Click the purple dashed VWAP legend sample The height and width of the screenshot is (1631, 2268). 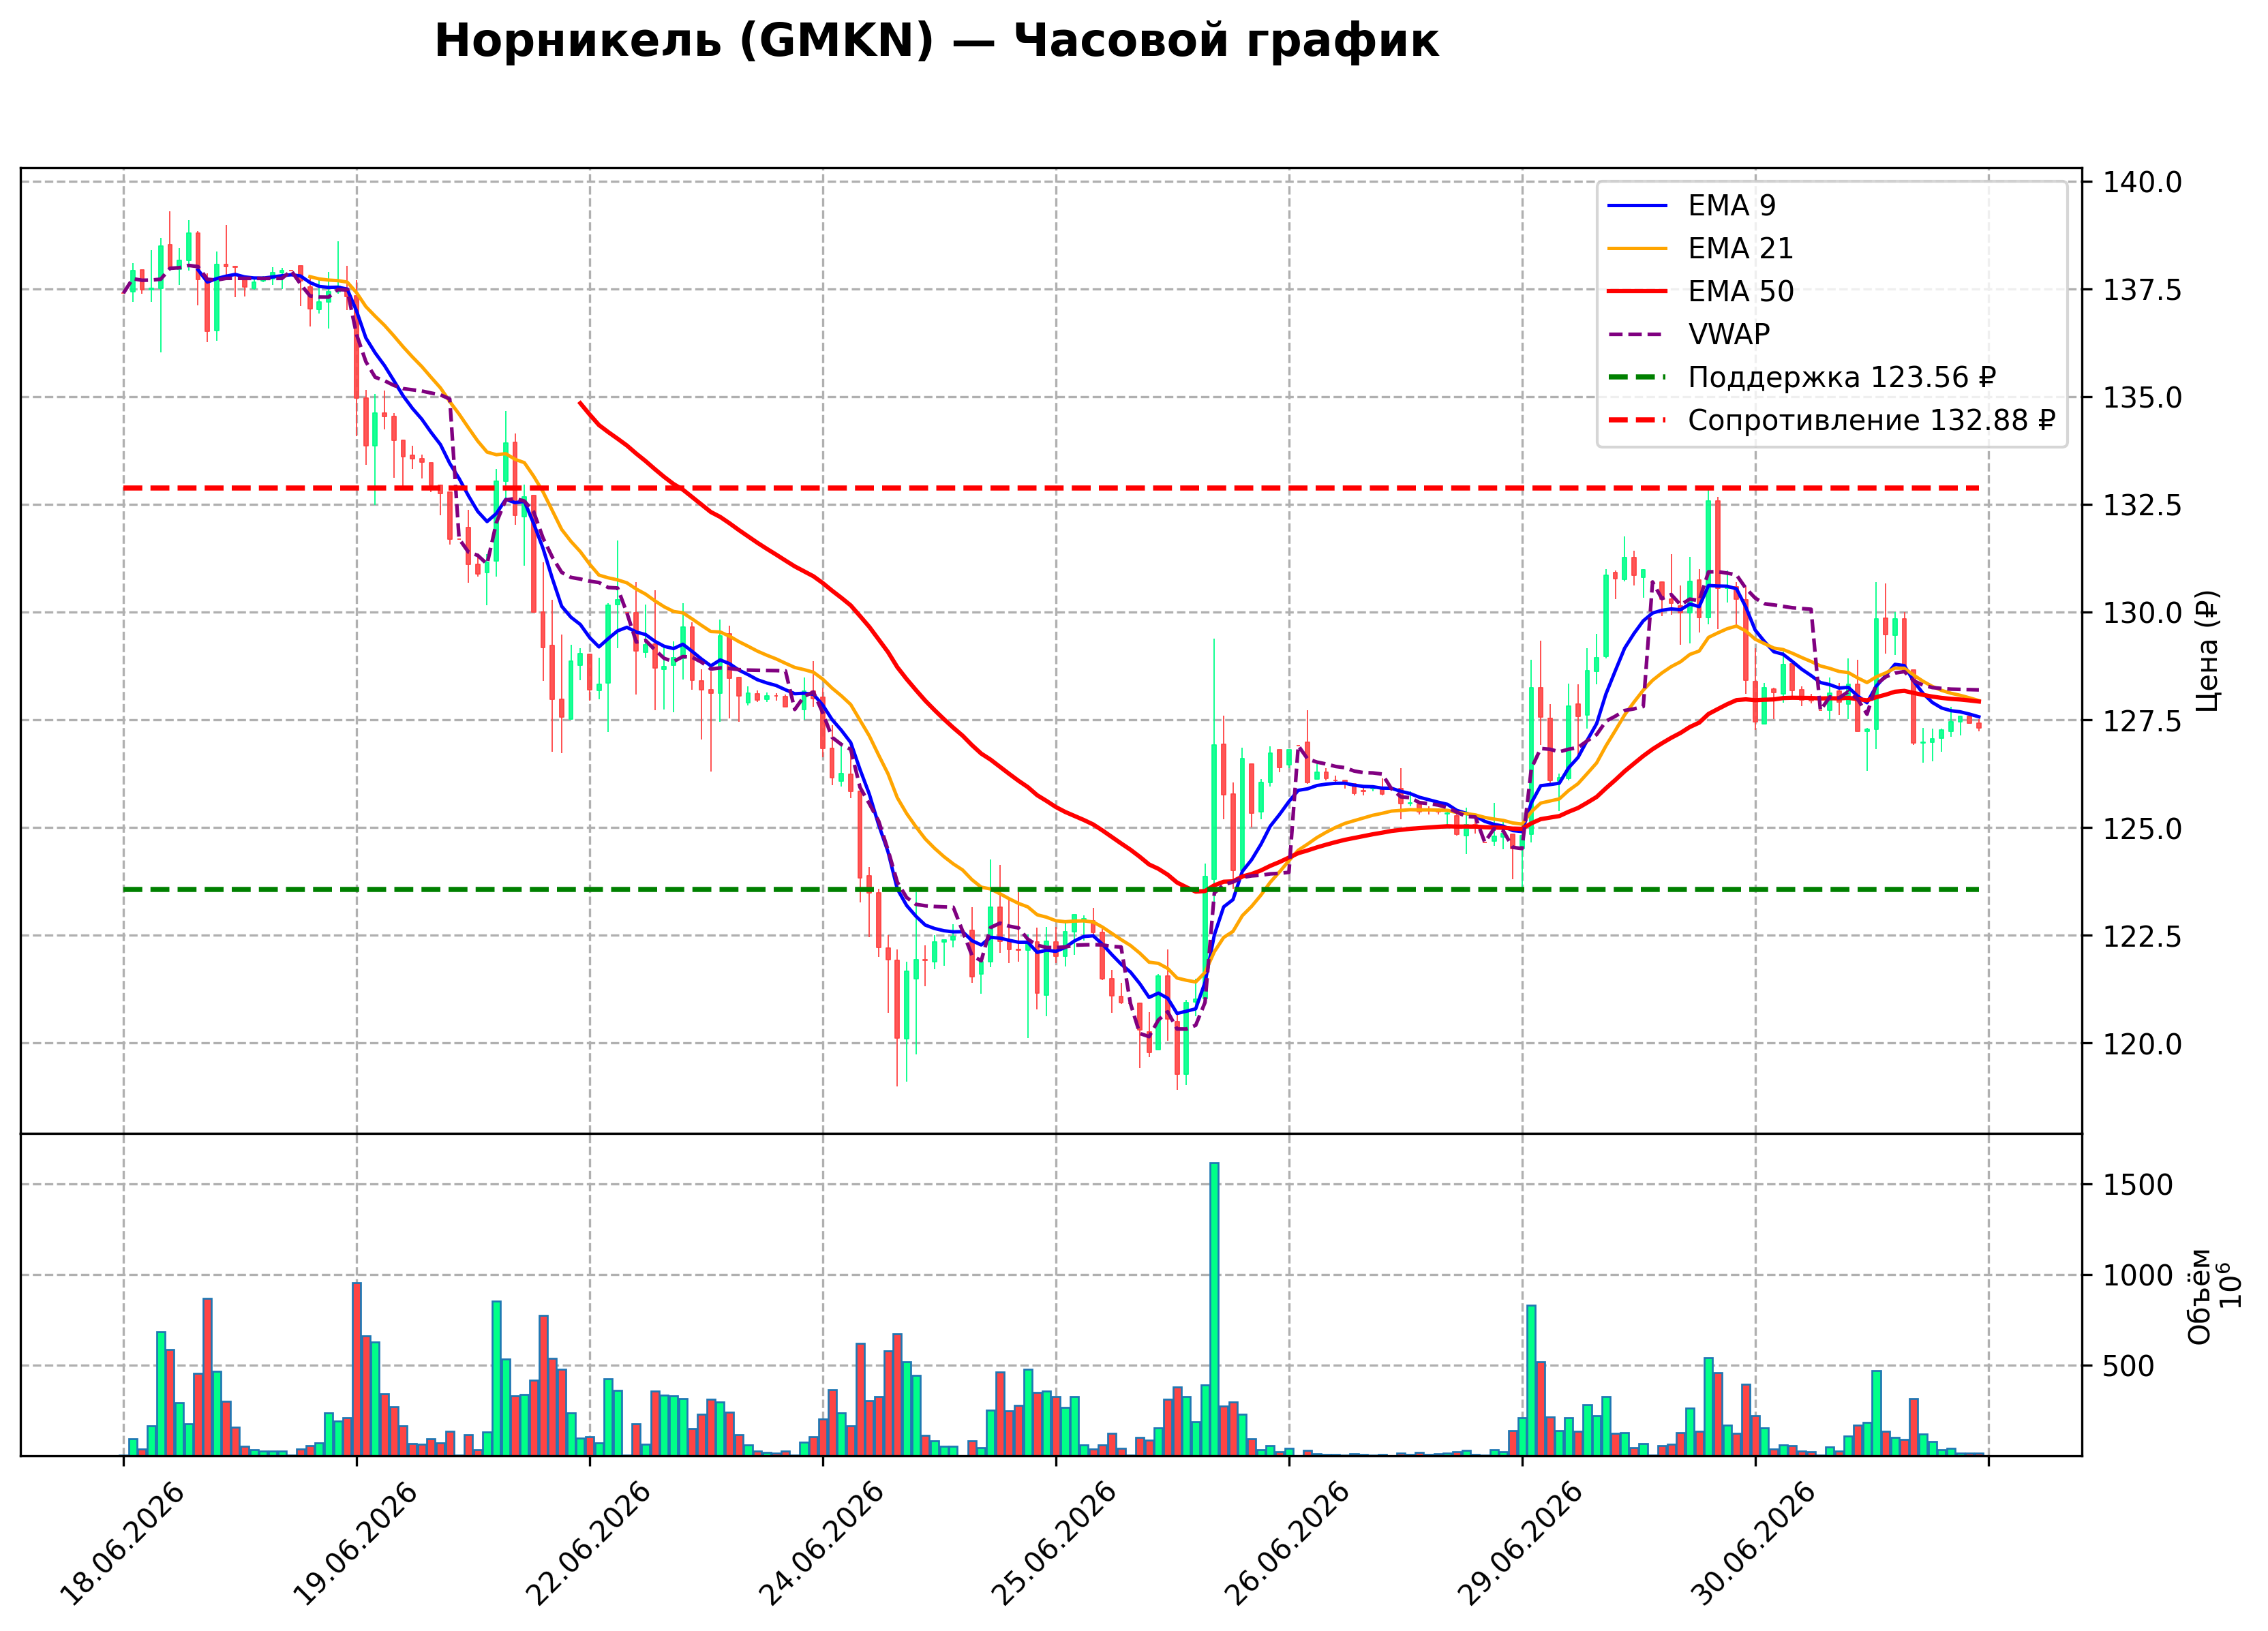(x=1637, y=334)
